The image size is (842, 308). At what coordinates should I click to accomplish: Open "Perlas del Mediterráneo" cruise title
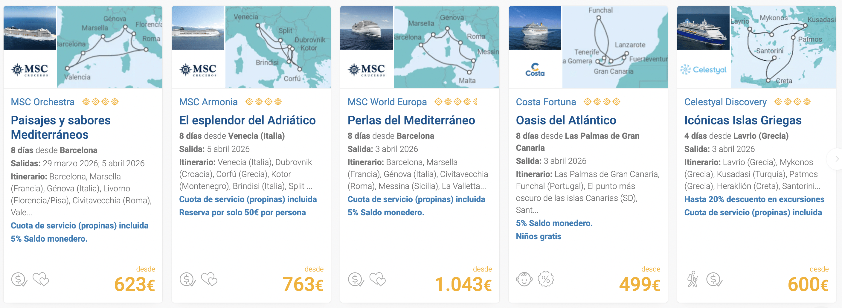(x=411, y=120)
